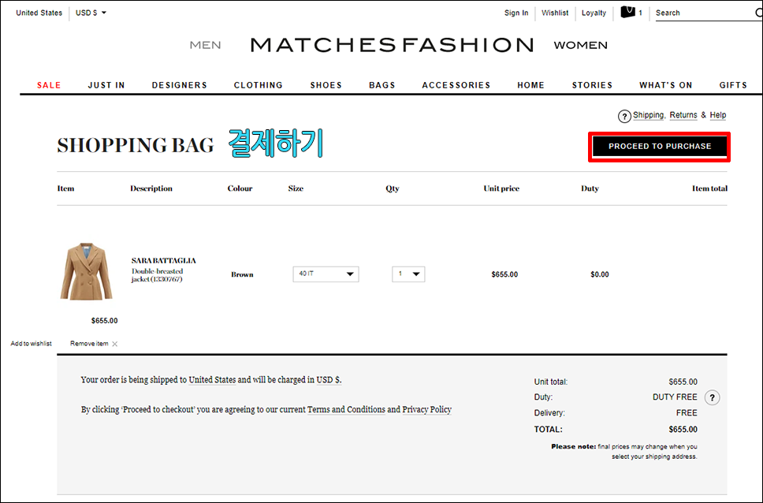Click the $0.00 duty value
Screen dimensions: 763x503
pyautogui.click(x=600, y=274)
